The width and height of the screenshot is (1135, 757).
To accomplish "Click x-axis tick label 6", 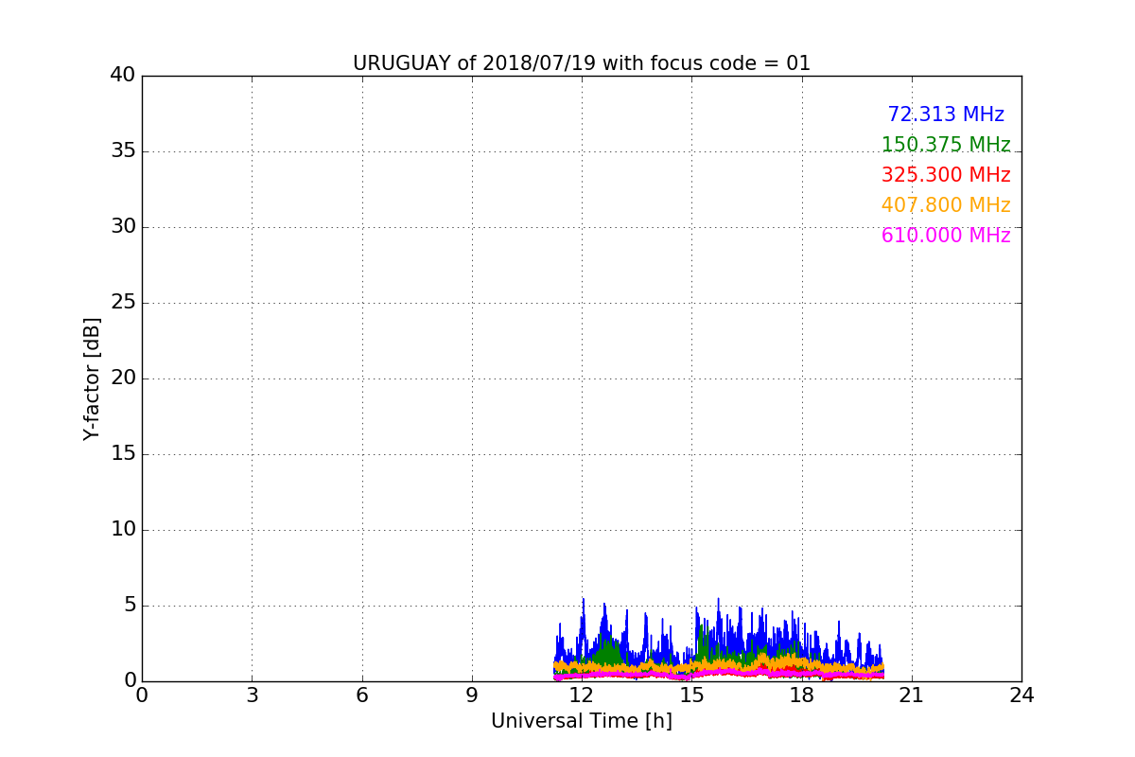I will point(362,695).
